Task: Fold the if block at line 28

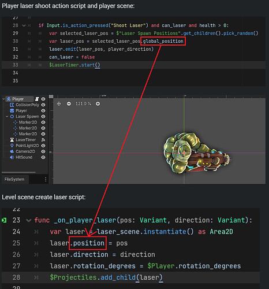Action: point(24,25)
